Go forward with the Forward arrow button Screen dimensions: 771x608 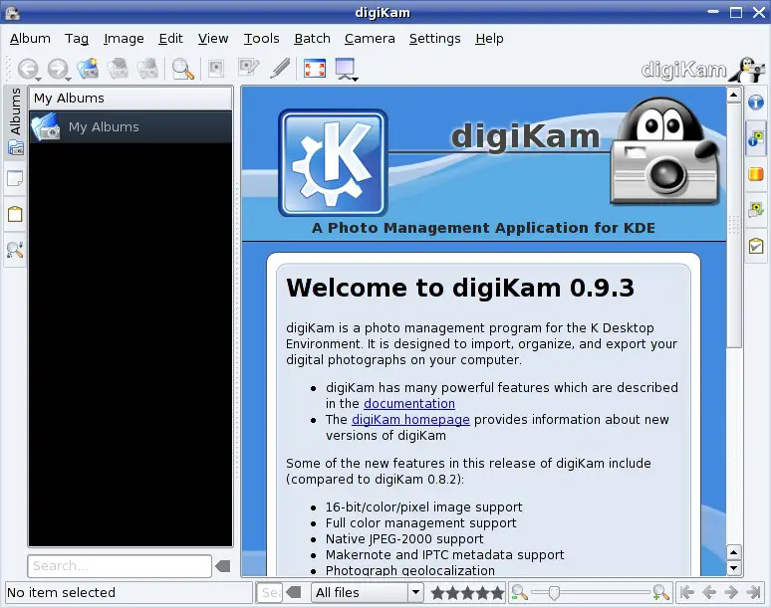pos(57,69)
